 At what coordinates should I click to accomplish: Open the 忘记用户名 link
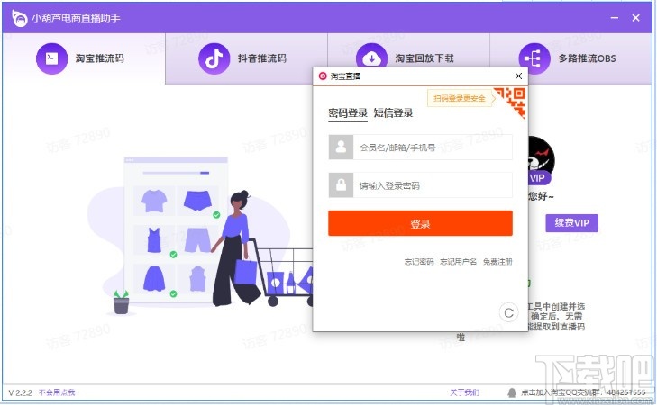pos(459,262)
